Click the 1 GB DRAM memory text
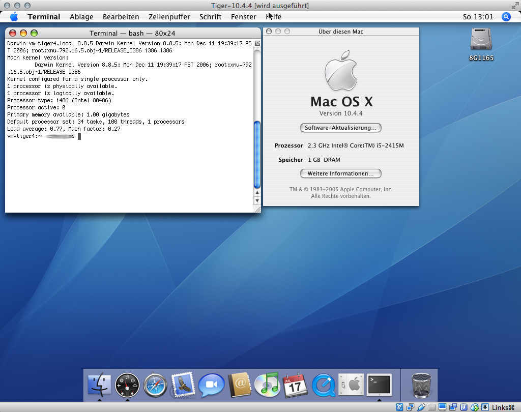This screenshot has width=521, height=412. click(x=324, y=160)
